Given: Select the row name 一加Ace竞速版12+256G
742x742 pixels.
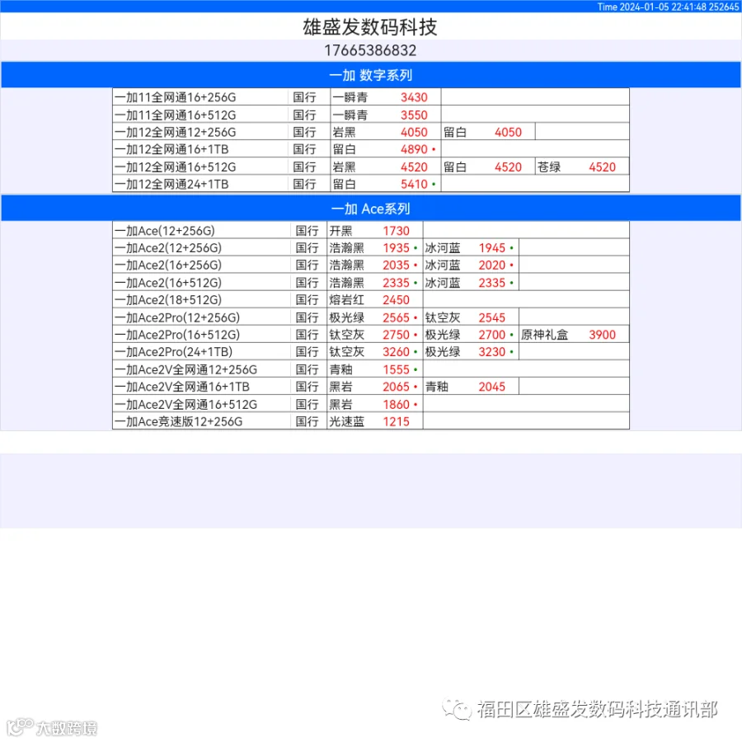Looking at the screenshot, I should pyautogui.click(x=179, y=421).
